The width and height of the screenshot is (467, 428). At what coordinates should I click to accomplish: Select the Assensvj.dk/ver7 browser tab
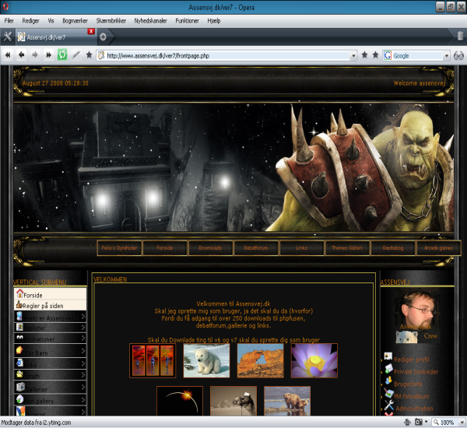[x=55, y=37]
